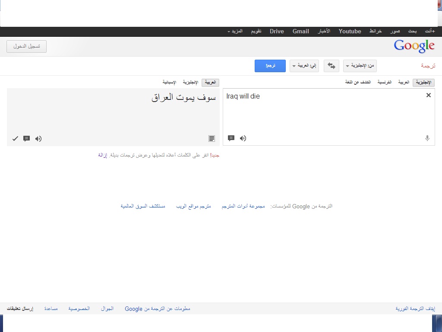The width and height of the screenshot is (442, 332).
Task: Expand the المزيد menu in top bar
Action: (x=235, y=32)
